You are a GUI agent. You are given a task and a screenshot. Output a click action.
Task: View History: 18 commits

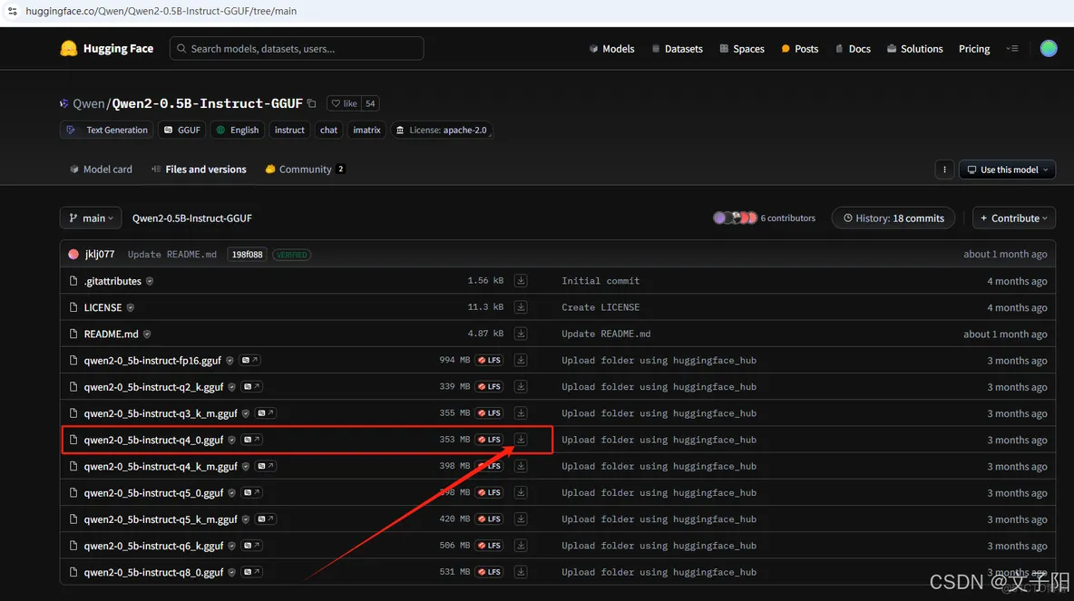[x=893, y=218]
